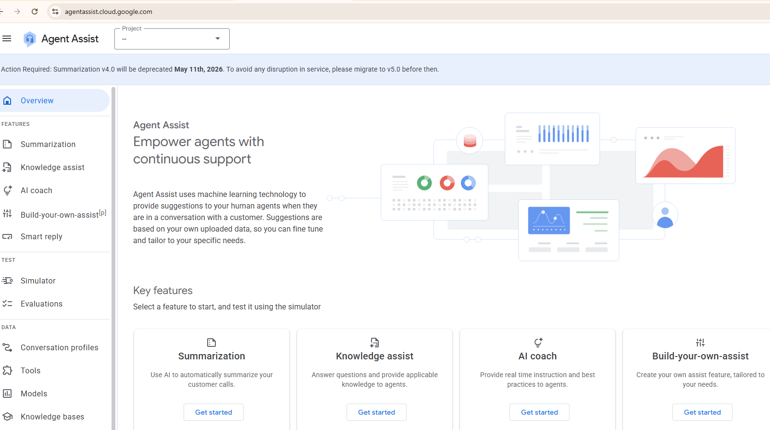Open the Project dropdown selector
The image size is (770, 430).
click(x=172, y=39)
